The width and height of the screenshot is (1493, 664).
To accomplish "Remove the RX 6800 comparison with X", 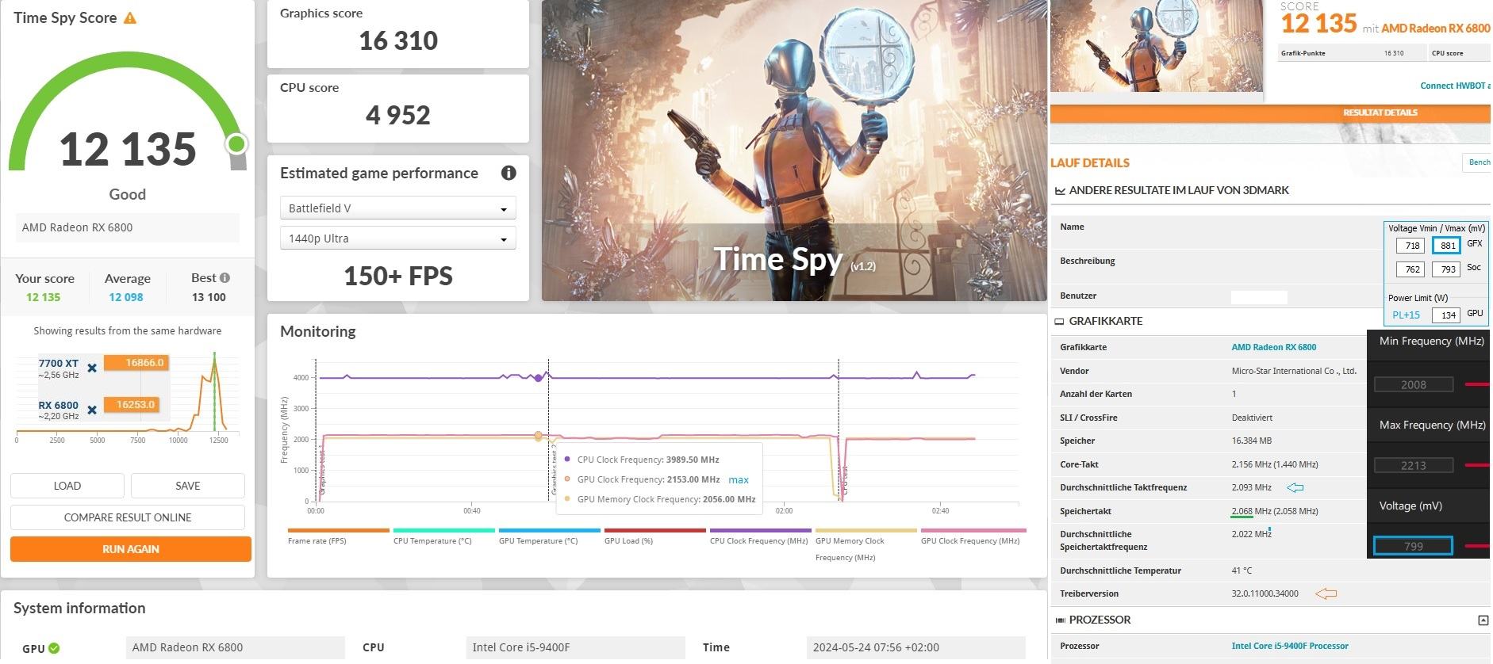I will pyautogui.click(x=92, y=410).
